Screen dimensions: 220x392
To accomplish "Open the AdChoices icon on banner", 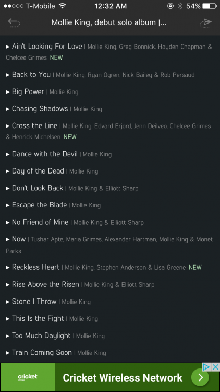I will 206,367.
